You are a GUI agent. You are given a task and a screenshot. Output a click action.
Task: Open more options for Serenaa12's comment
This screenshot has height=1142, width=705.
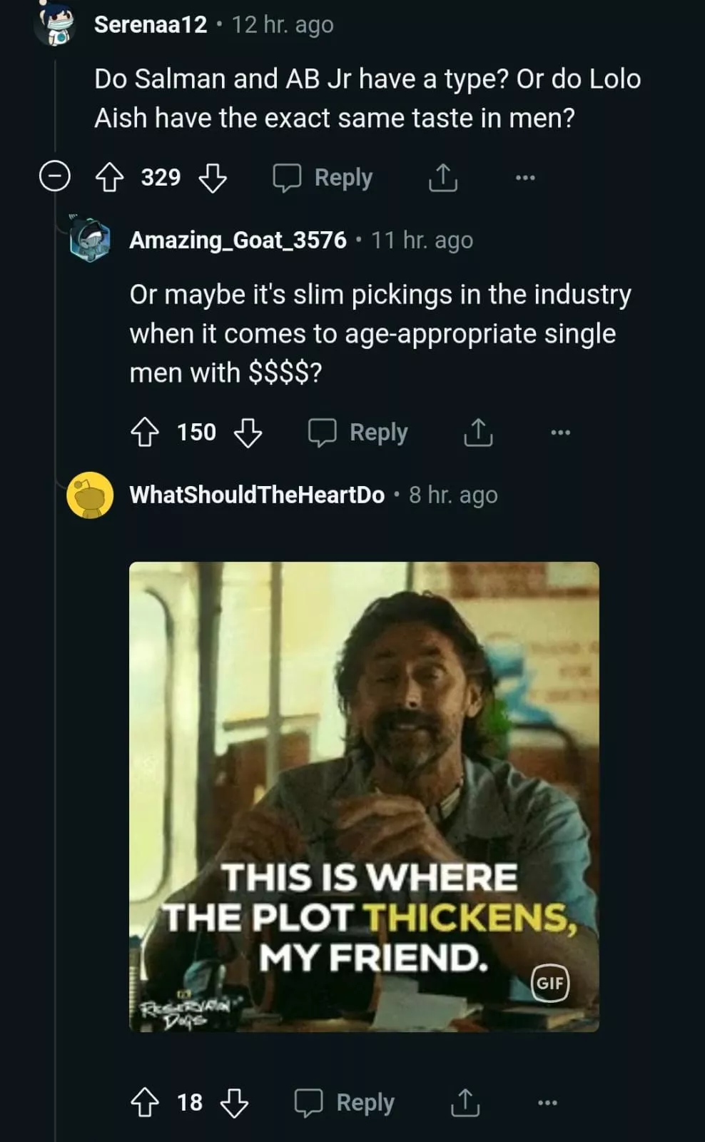click(524, 177)
